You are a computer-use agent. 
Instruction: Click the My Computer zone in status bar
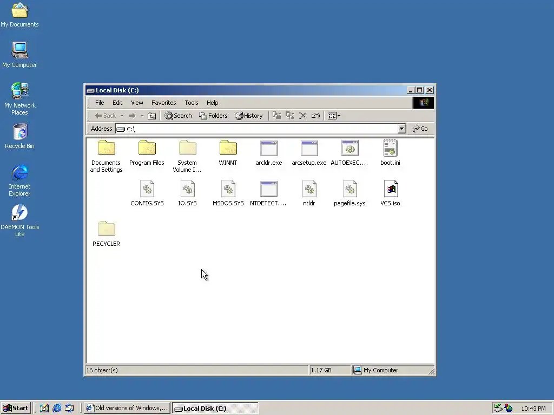tap(376, 370)
